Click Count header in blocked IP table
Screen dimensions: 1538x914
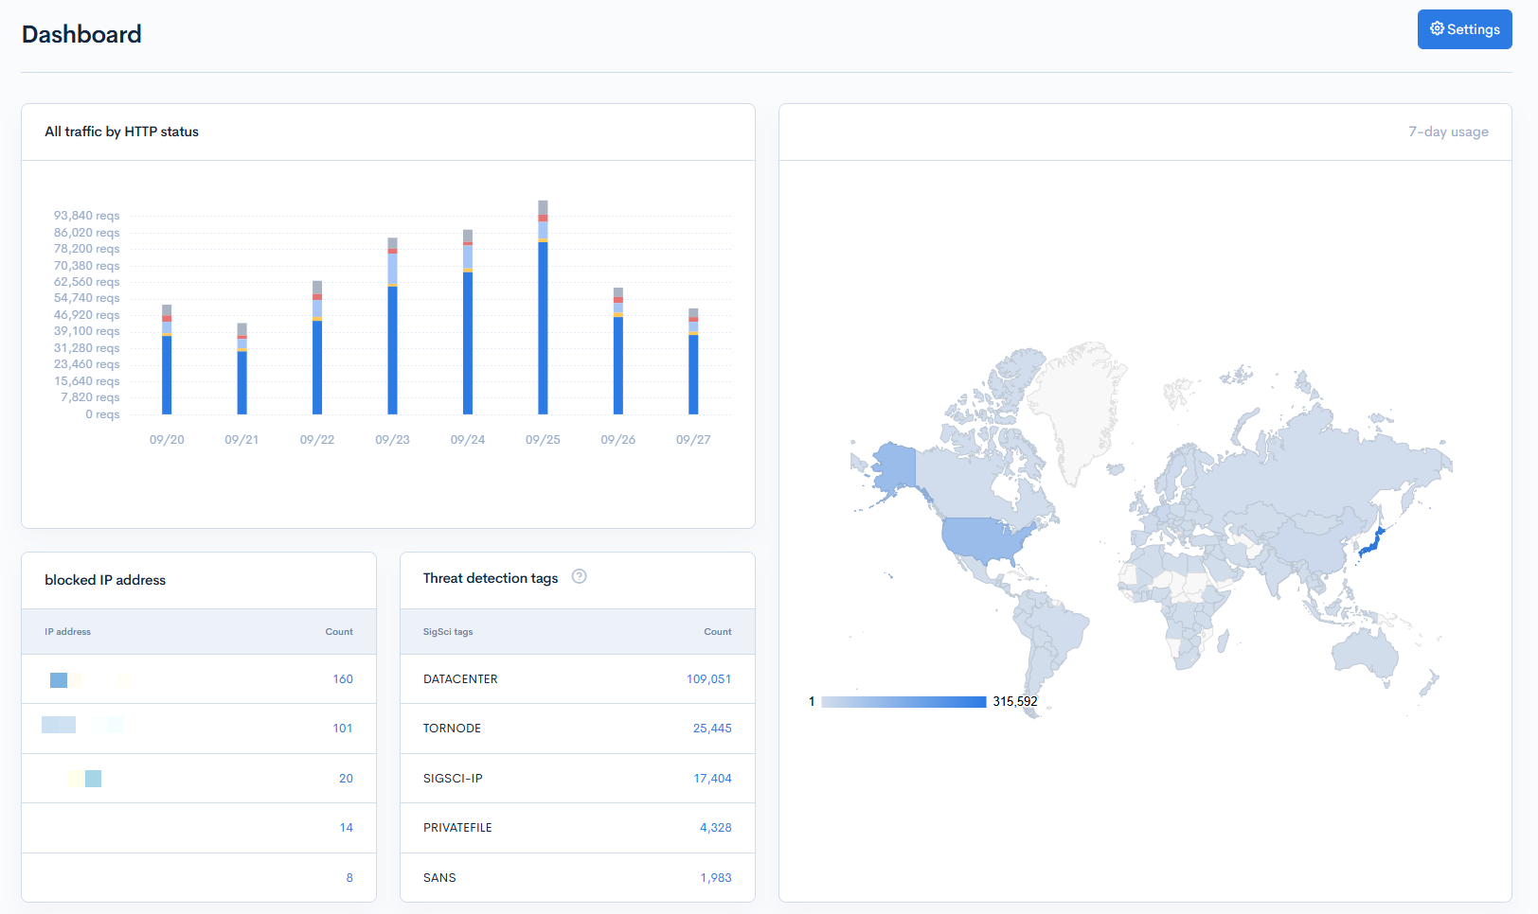(x=339, y=632)
